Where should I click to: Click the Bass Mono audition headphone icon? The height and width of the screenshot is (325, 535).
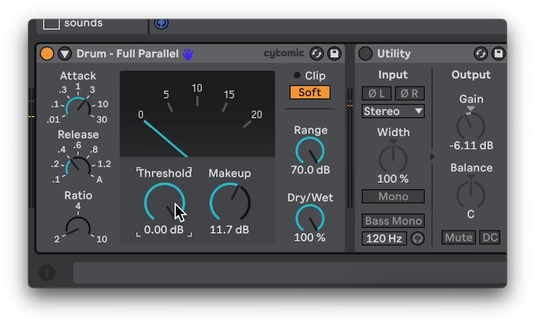(x=417, y=238)
